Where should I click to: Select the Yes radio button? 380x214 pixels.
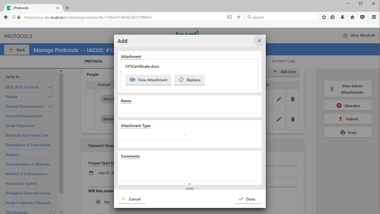[98, 202]
